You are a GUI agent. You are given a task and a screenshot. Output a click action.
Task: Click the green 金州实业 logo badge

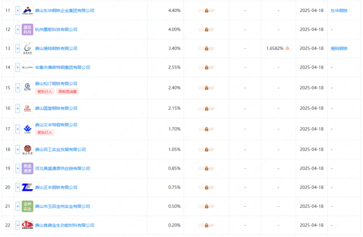click(x=28, y=206)
